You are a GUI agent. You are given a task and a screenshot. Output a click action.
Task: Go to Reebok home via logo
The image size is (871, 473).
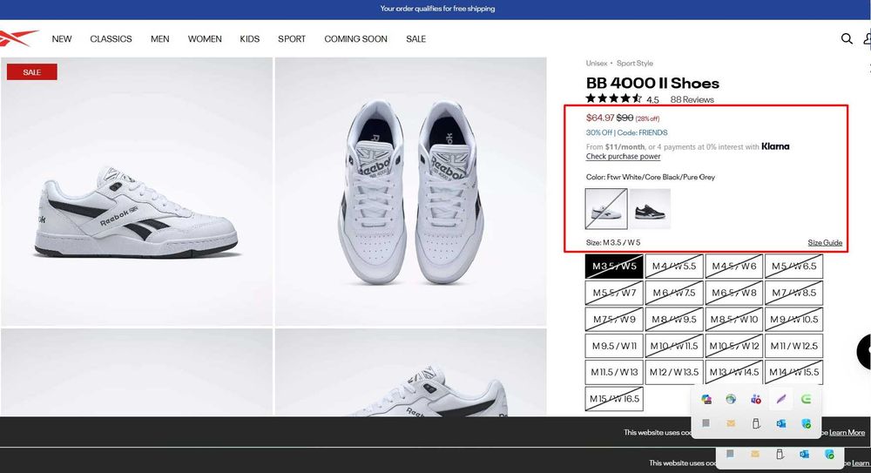click(19, 38)
